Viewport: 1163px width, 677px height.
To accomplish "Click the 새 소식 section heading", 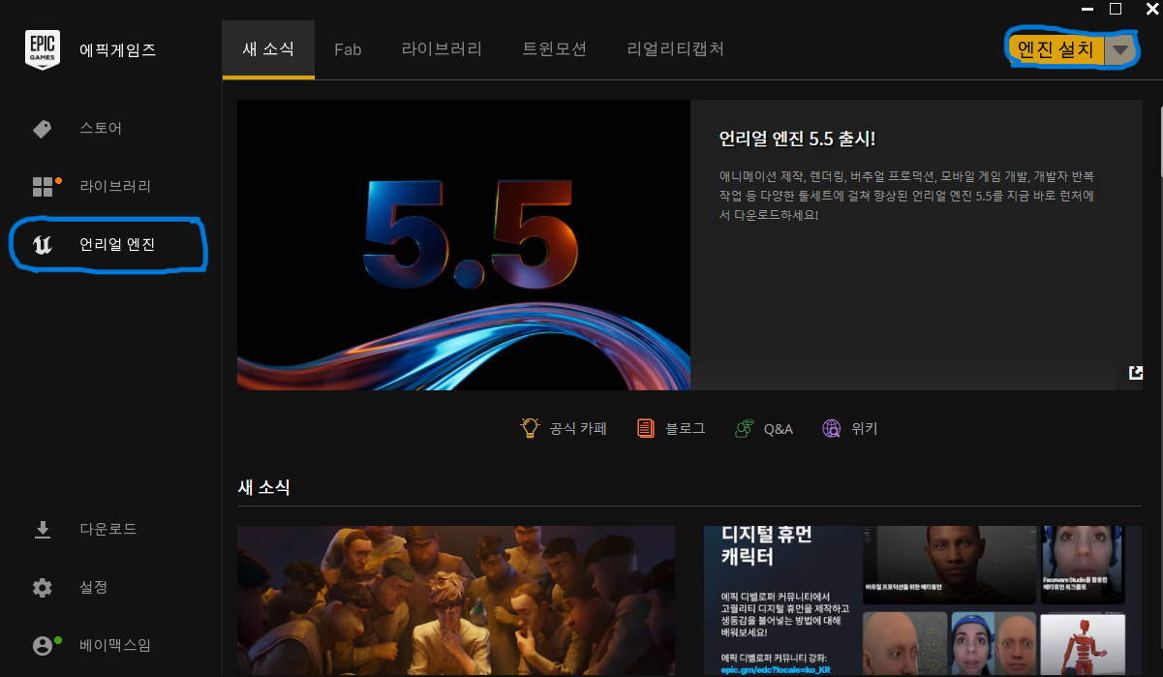I will pyautogui.click(x=264, y=487).
